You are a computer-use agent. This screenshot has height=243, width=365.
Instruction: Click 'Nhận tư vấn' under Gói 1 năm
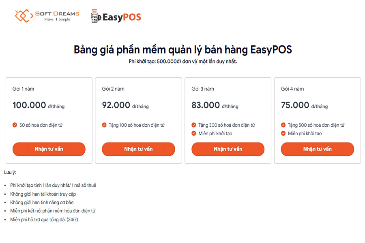[x=49, y=149]
